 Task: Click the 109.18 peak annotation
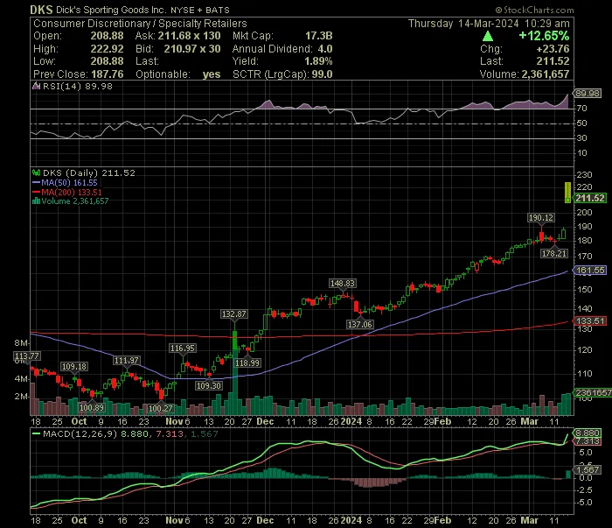tap(74, 367)
